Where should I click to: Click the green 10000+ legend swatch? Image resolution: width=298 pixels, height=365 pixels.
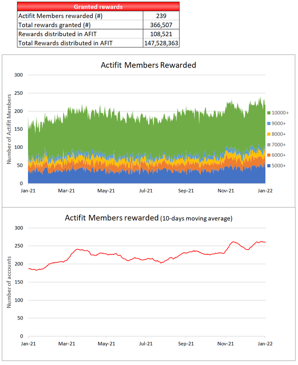click(269, 113)
